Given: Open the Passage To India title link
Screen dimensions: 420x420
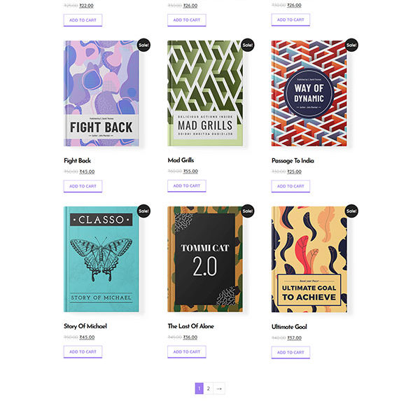Looking at the screenshot, I should point(293,160).
